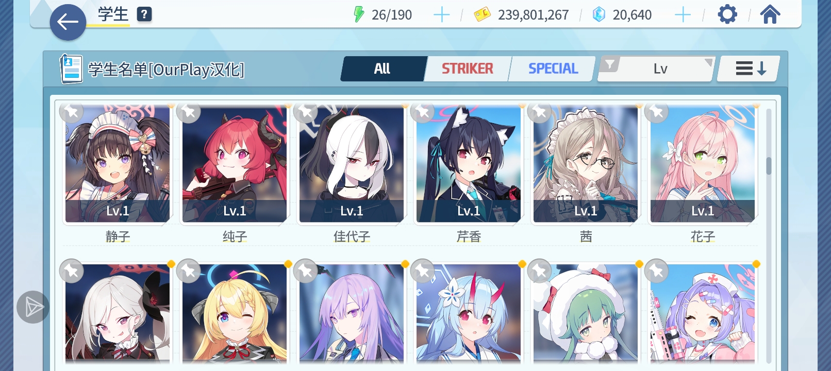831x371 pixels.
Task: Open the filter funnel icon
Action: pyautogui.click(x=610, y=64)
